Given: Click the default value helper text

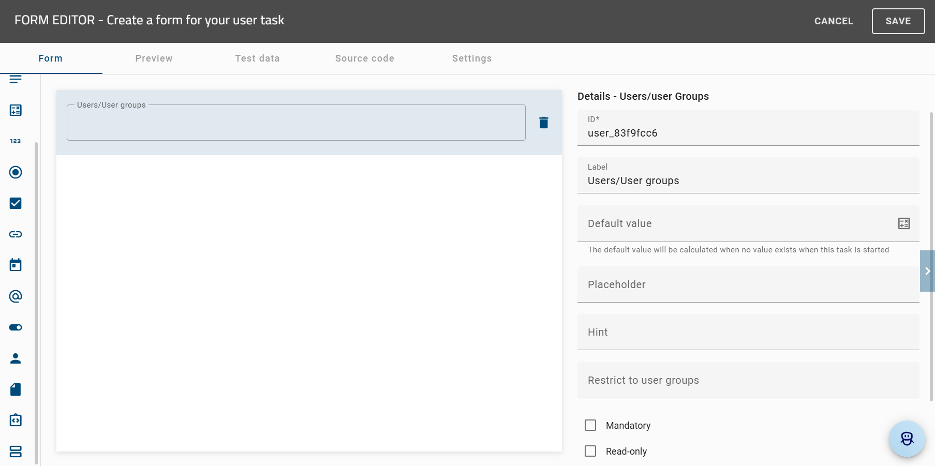Looking at the screenshot, I should tap(738, 250).
